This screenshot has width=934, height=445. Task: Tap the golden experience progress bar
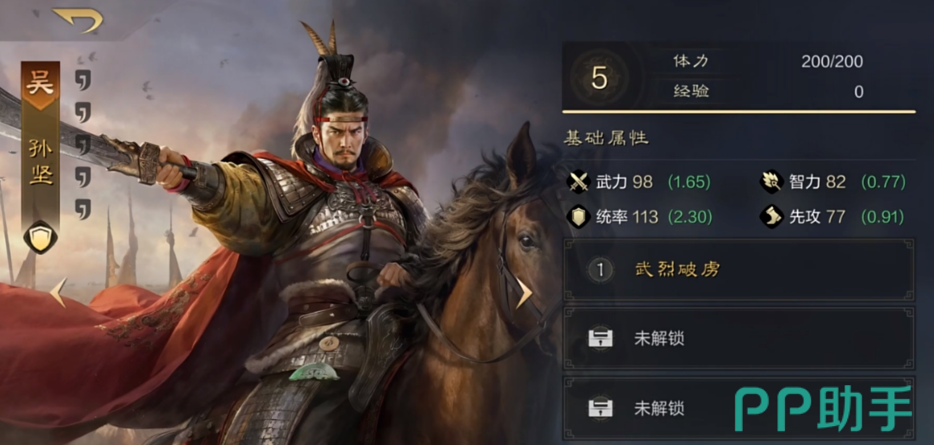click(x=739, y=111)
